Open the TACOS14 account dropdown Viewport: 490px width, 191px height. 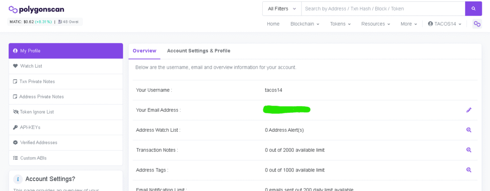click(x=445, y=24)
